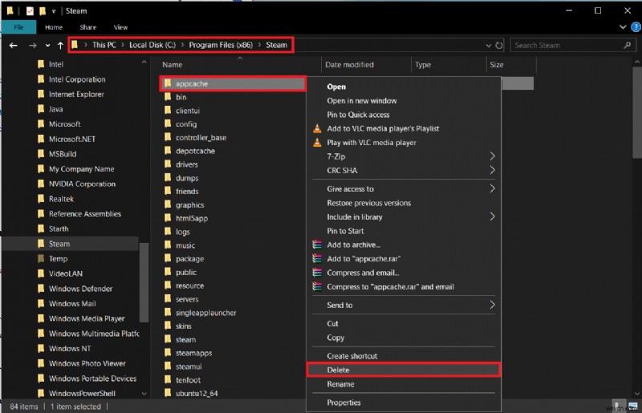
Task: Click the WinRAR icon for Compress and email
Action: pyautogui.click(x=317, y=273)
